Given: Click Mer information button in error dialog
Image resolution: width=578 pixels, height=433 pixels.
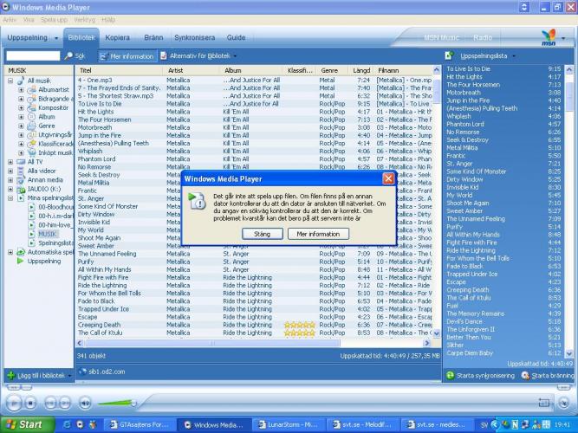Looking at the screenshot, I should pyautogui.click(x=318, y=234).
